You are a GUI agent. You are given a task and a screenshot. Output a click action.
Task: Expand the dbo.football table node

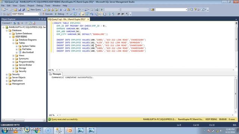click(17, 52)
